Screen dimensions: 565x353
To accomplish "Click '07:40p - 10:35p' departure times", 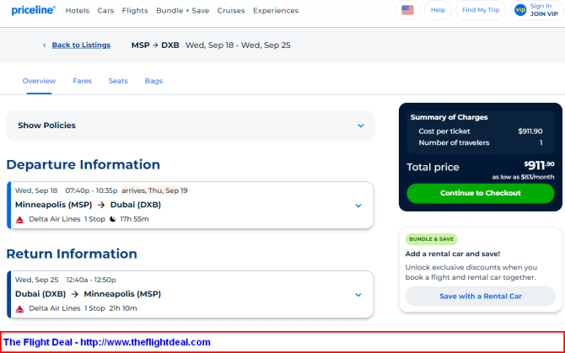I will tap(92, 190).
